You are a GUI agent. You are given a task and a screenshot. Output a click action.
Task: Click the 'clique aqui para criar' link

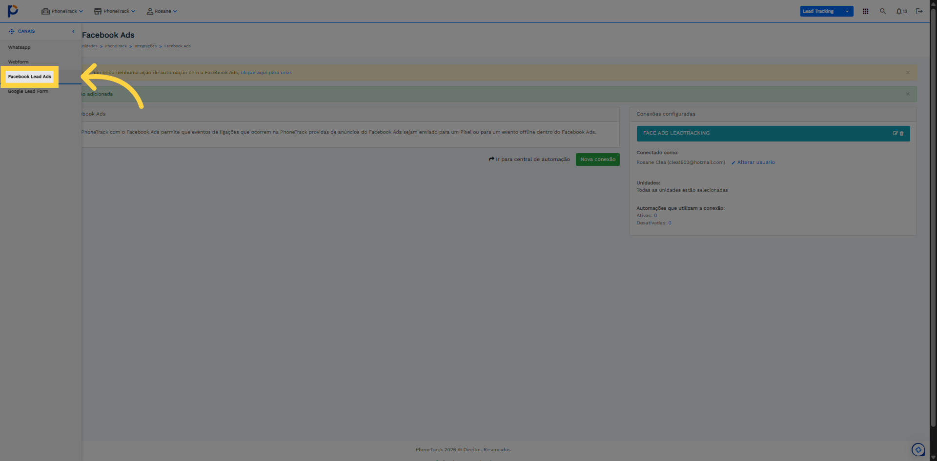266,73
